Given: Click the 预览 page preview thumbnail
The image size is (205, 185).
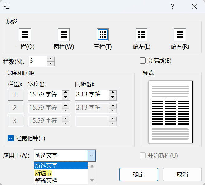Looking at the screenshot, I should point(170,112).
